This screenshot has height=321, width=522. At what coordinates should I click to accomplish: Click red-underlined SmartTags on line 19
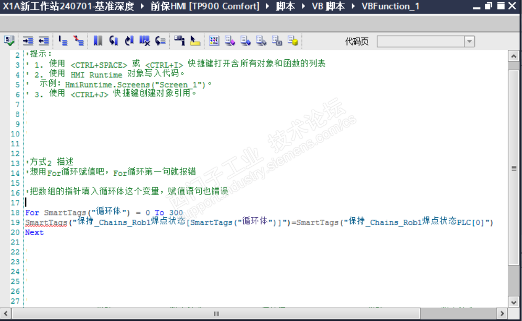(x=46, y=222)
